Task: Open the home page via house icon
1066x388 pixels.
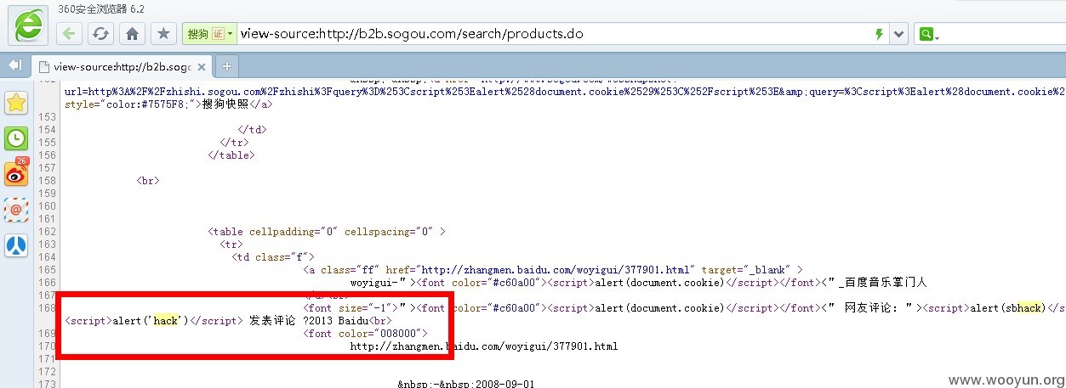Action: [132, 34]
